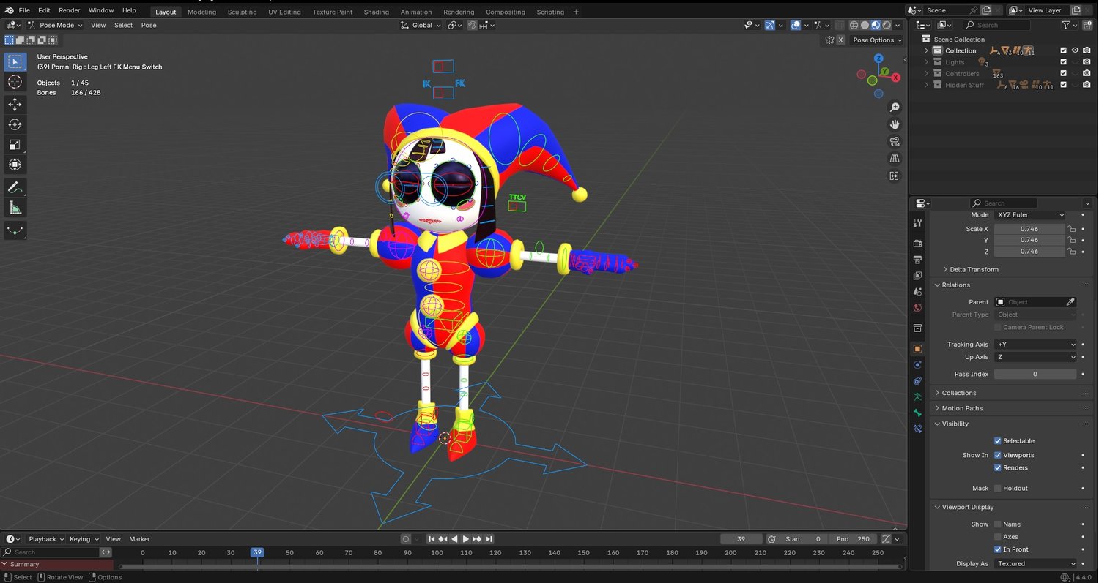Image resolution: width=1099 pixels, height=583 pixels.
Task: Open the Armature data properties tab
Action: point(917,396)
